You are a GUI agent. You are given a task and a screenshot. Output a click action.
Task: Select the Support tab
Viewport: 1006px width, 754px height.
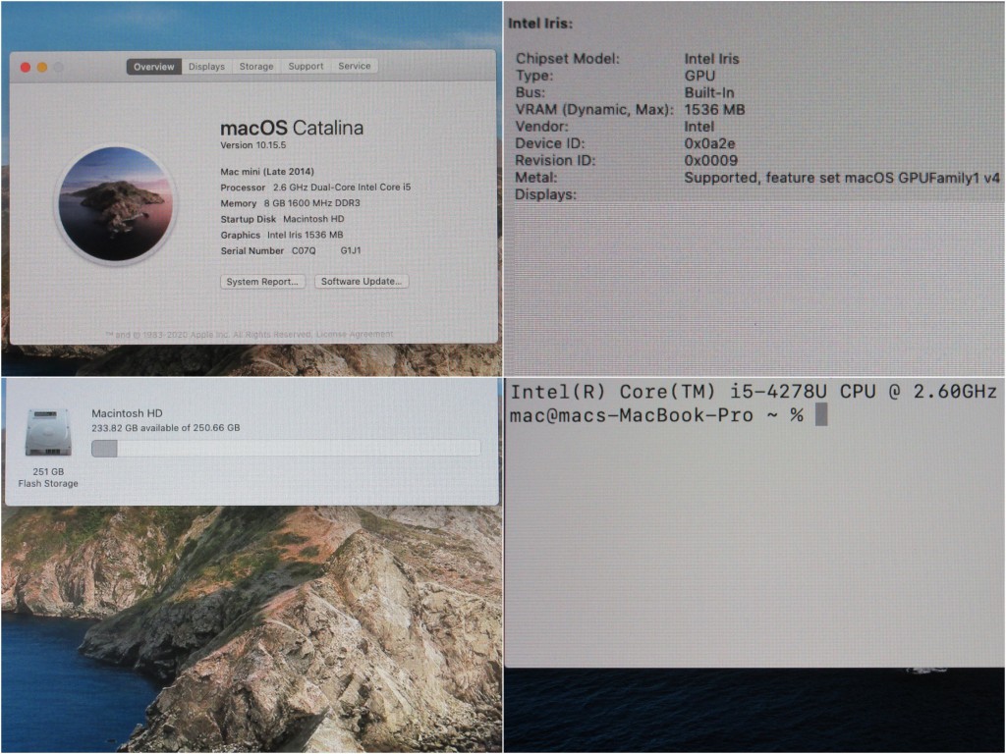click(306, 66)
